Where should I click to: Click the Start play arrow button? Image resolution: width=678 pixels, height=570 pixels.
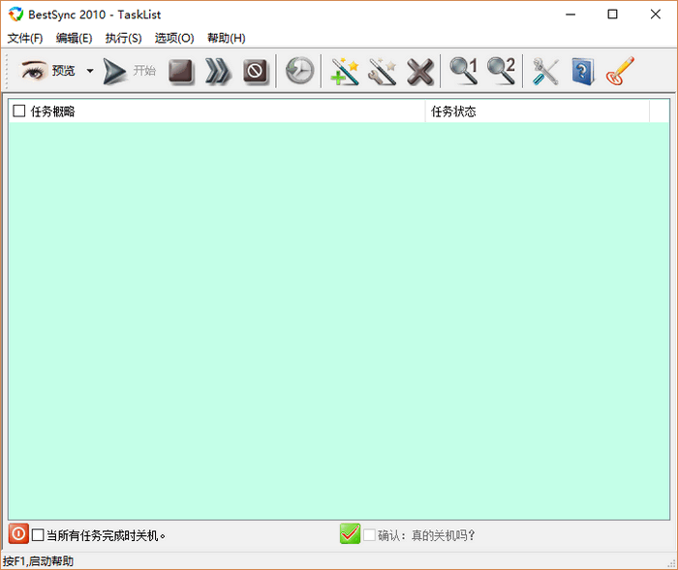click(x=114, y=71)
